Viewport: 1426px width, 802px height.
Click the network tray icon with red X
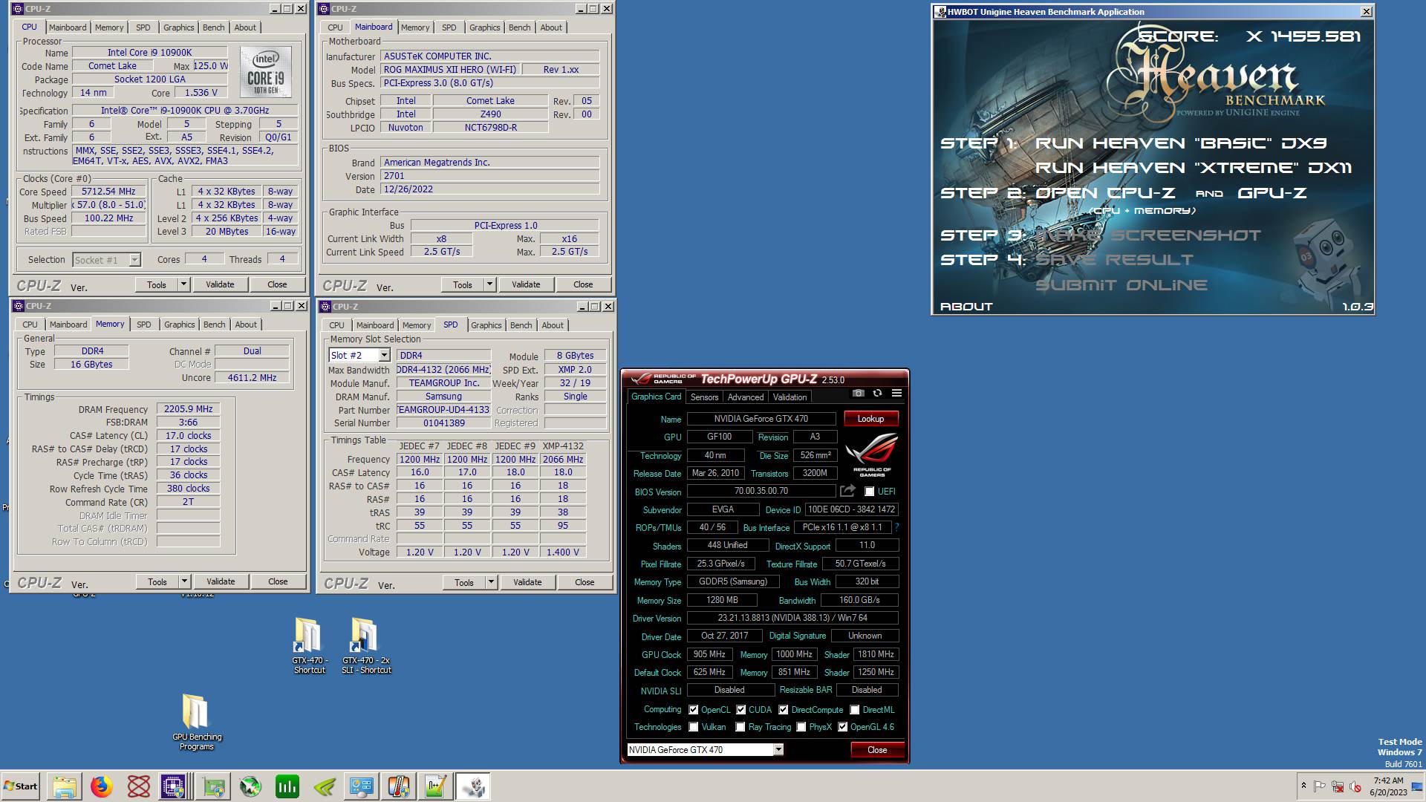point(1338,786)
